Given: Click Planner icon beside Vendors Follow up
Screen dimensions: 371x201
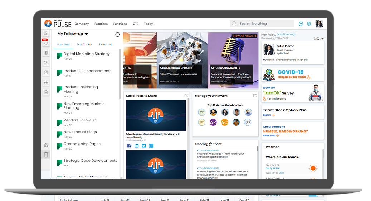Looking at the screenshot, I should (x=59, y=122).
